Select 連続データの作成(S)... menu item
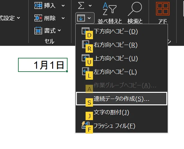 122,99
